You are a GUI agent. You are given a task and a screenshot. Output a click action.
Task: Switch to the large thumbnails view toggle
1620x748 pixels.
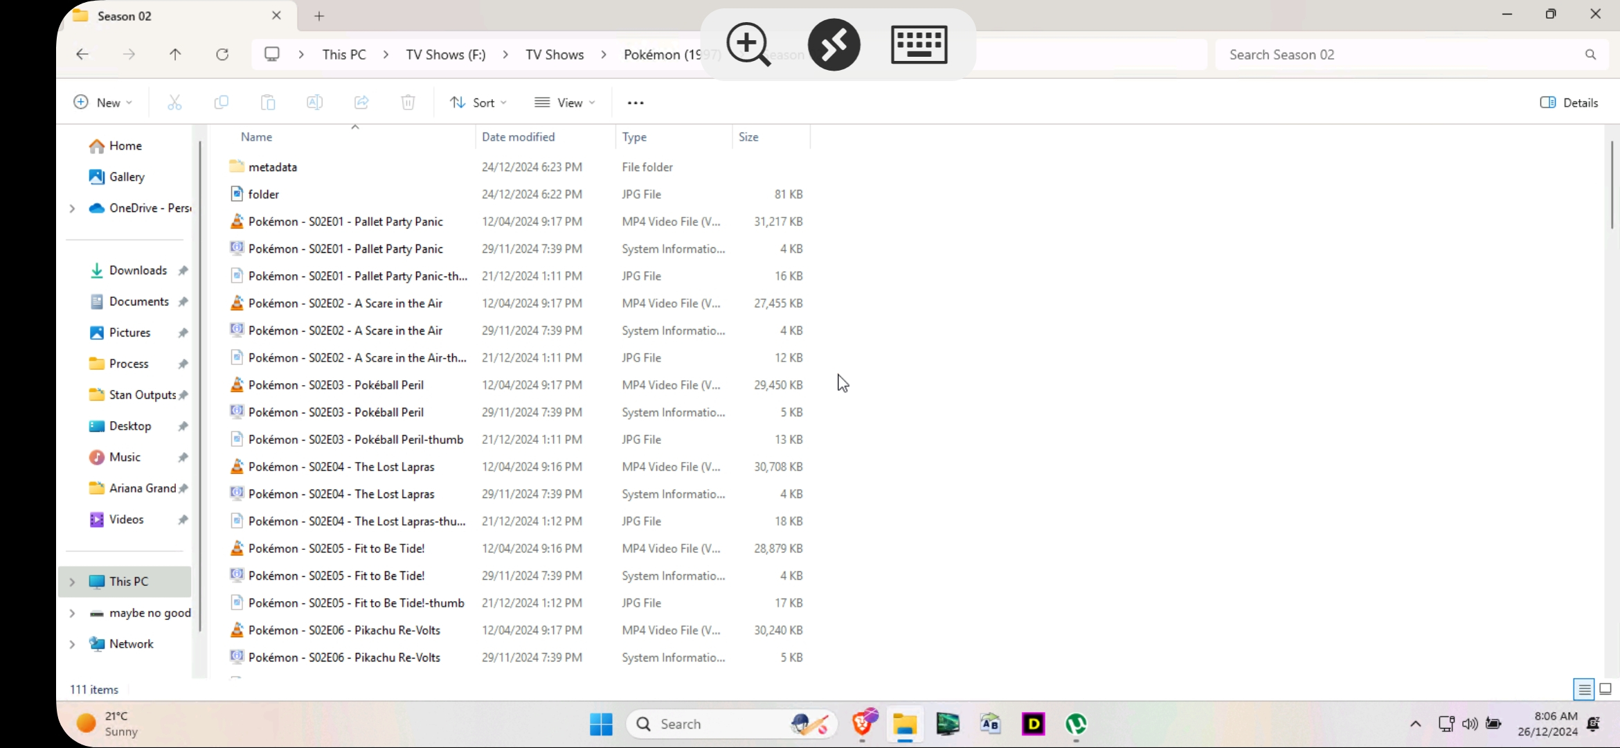tap(1605, 689)
